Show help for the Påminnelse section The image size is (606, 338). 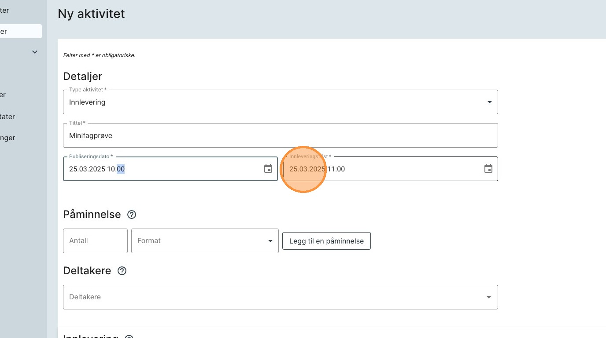click(132, 214)
